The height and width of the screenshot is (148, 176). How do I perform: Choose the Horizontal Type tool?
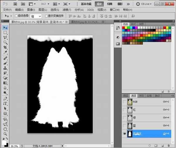coord(5,103)
